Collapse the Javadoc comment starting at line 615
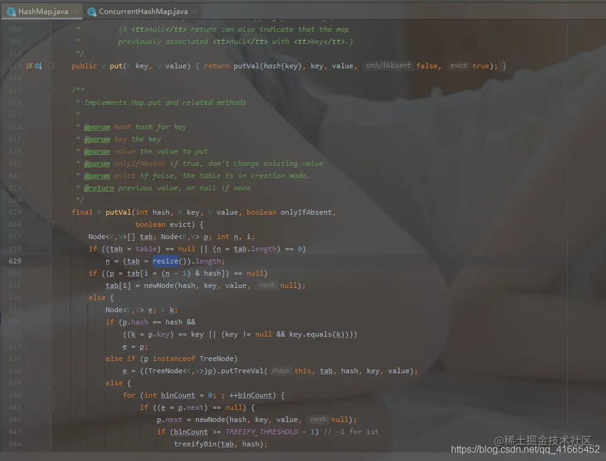Image resolution: width=606 pixels, height=461 pixels. coord(51,90)
